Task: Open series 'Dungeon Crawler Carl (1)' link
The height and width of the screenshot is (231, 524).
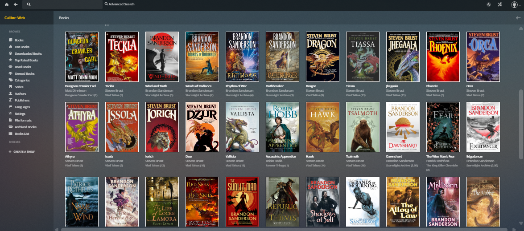Action: pyautogui.click(x=81, y=95)
